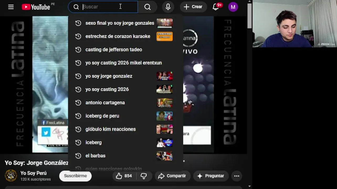Screen dimensions: 337x189
Task: Click the Preguntar ask button
Action: 211,176
